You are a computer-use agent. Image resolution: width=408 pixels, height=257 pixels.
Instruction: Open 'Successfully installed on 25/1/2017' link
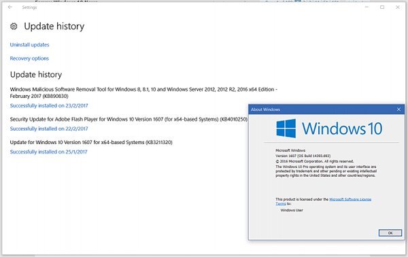[x=49, y=152]
